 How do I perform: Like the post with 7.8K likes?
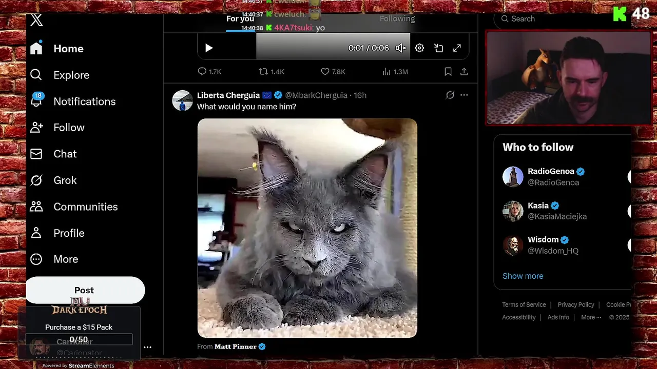click(x=333, y=72)
